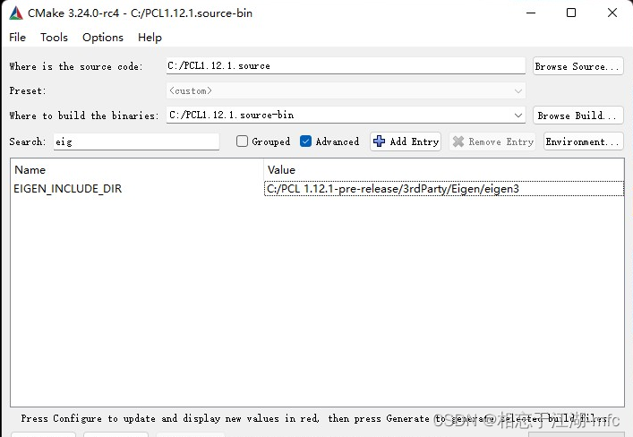
Task: Enable the Grouped checkbox
Action: pos(242,141)
